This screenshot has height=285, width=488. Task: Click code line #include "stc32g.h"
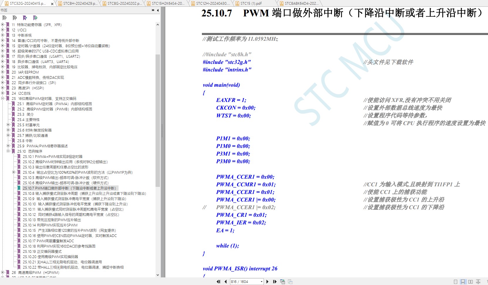pos(227,62)
